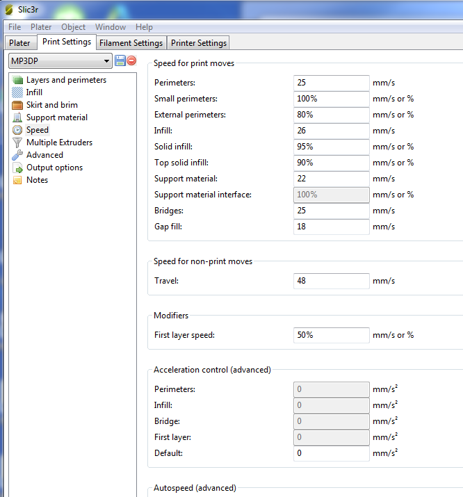This screenshot has width=463, height=497.
Task: Select Layers and perimeters in the sidebar
Action: pyautogui.click(x=66, y=80)
